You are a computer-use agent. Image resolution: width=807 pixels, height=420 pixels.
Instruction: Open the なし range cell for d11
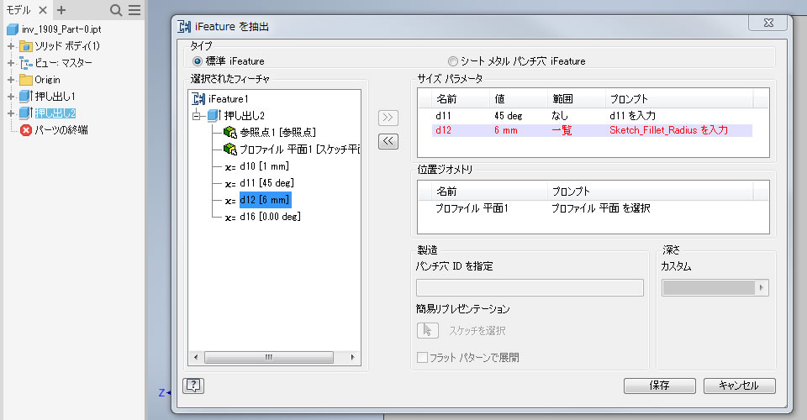(x=560, y=116)
